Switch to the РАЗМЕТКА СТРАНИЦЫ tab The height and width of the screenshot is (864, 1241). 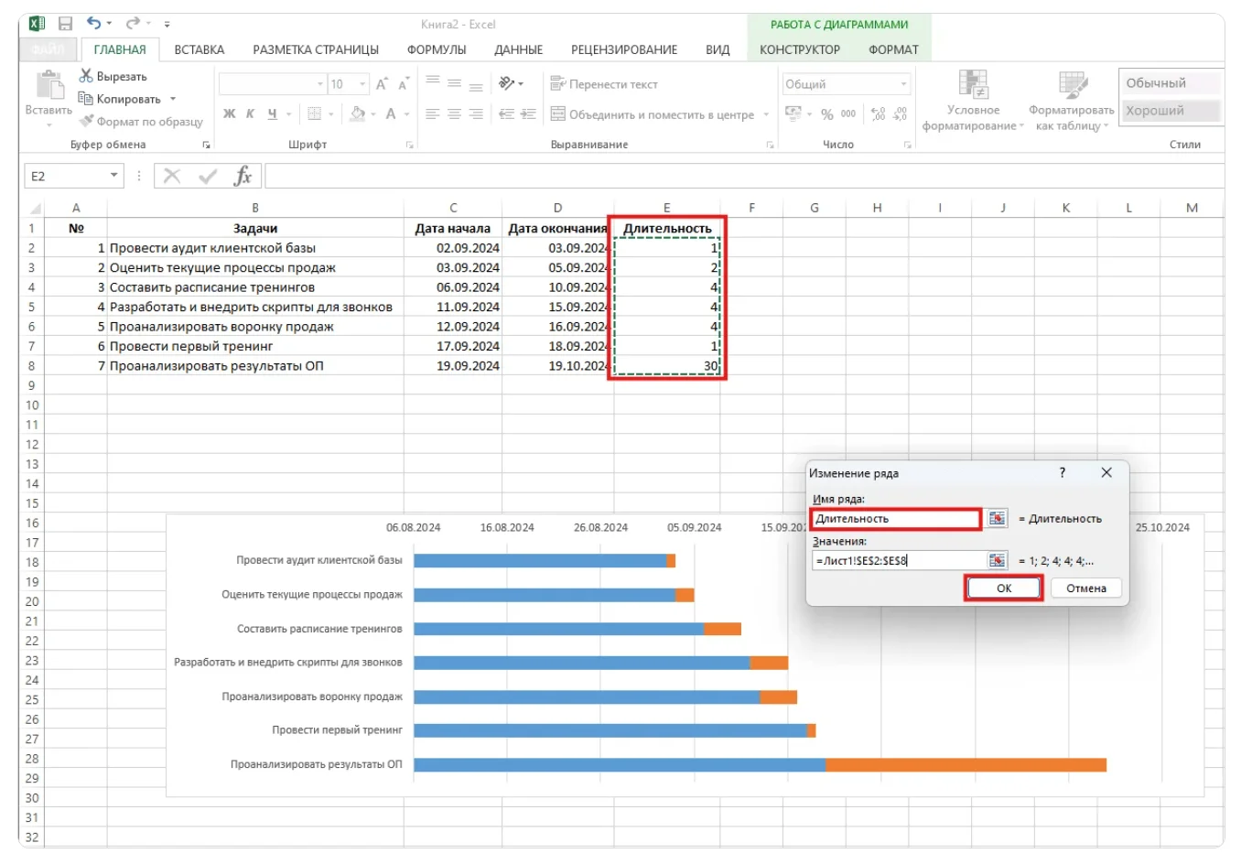[316, 49]
